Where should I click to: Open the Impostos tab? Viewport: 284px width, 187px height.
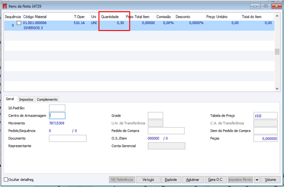26,99
